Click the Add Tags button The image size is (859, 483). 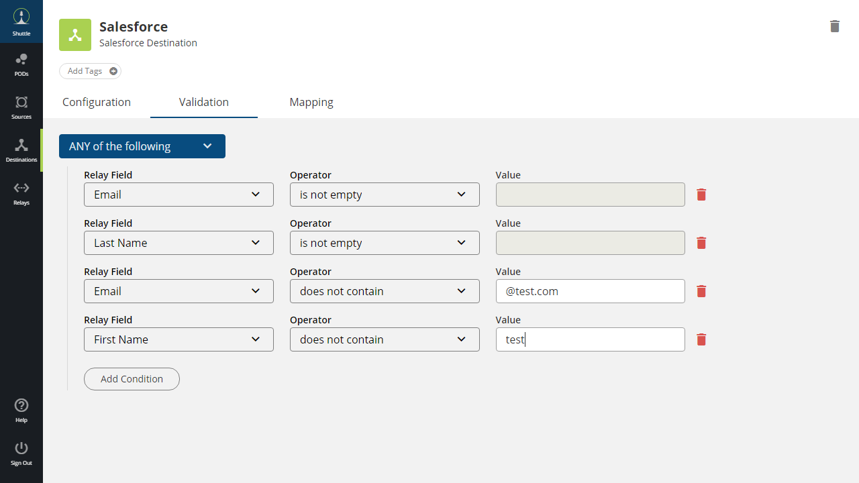(90, 71)
